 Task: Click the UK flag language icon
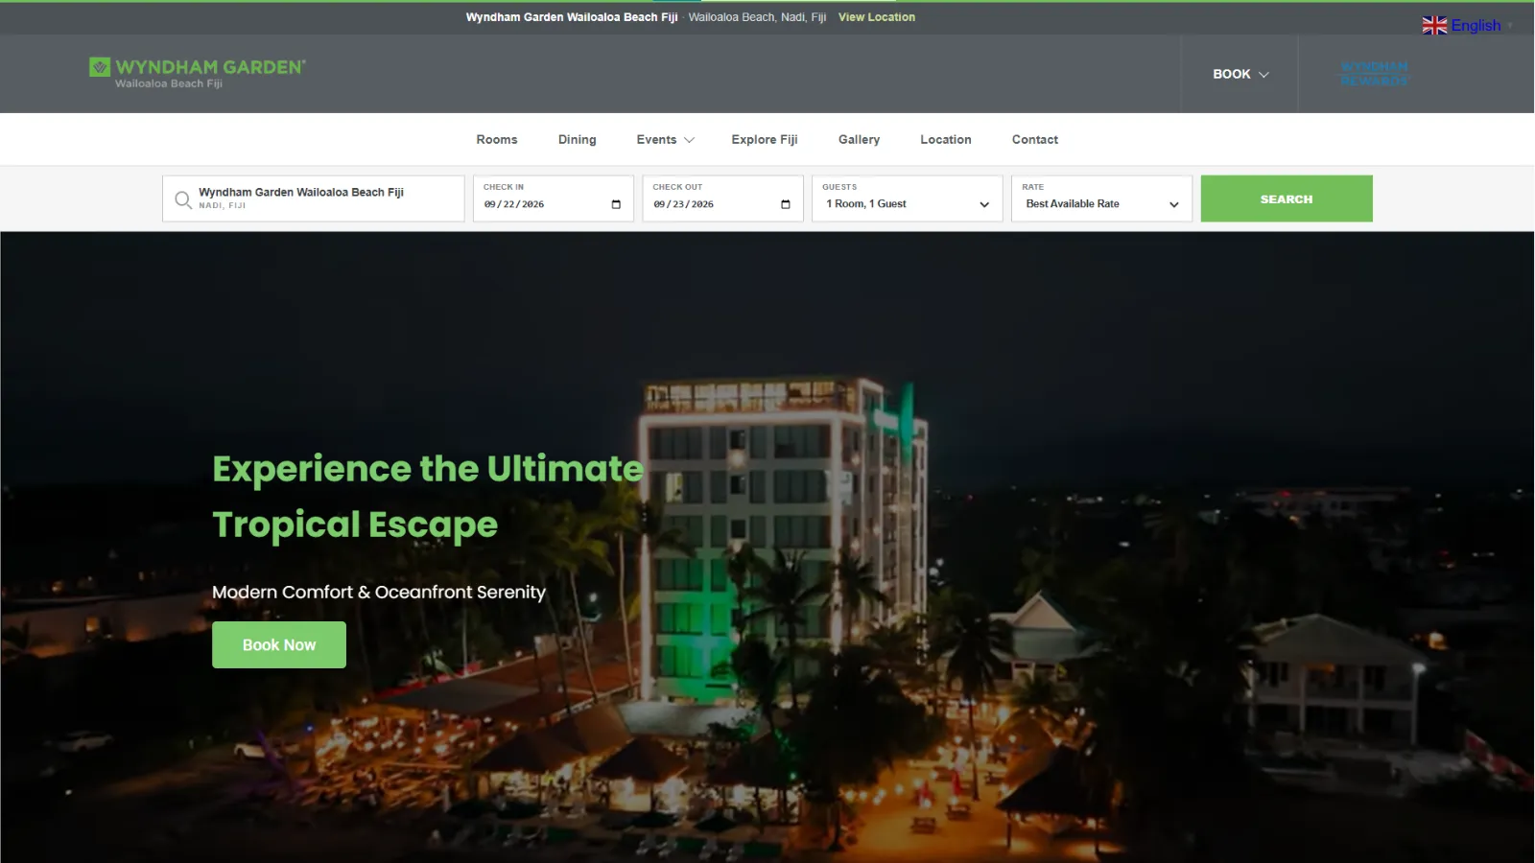tap(1434, 26)
